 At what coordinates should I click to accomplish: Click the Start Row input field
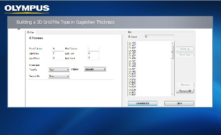(x=58, y=53)
